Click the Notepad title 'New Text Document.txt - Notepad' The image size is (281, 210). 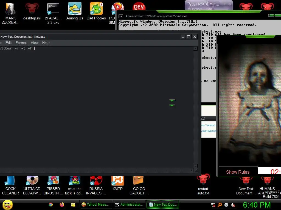click(23, 37)
